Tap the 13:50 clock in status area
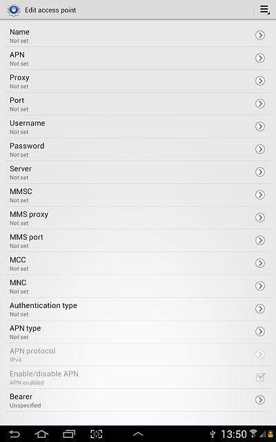This screenshot has height=442, width=276. pyautogui.click(x=234, y=434)
